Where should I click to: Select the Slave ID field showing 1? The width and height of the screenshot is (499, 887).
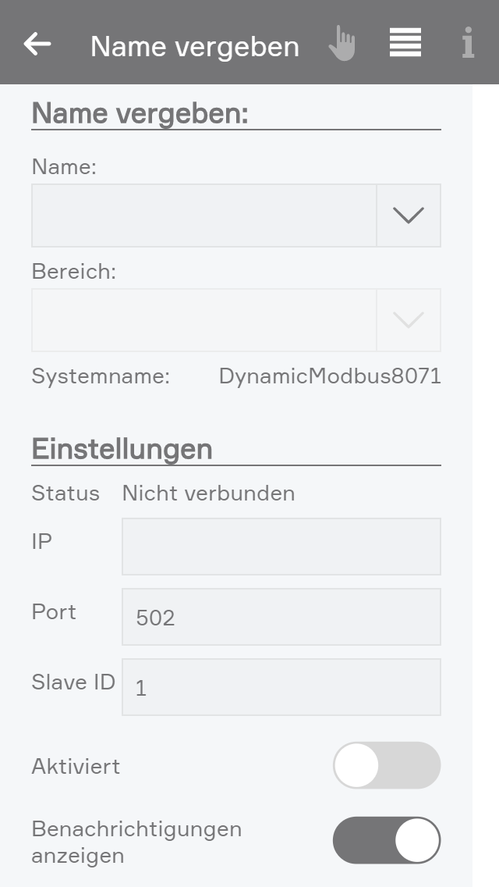[x=281, y=687]
